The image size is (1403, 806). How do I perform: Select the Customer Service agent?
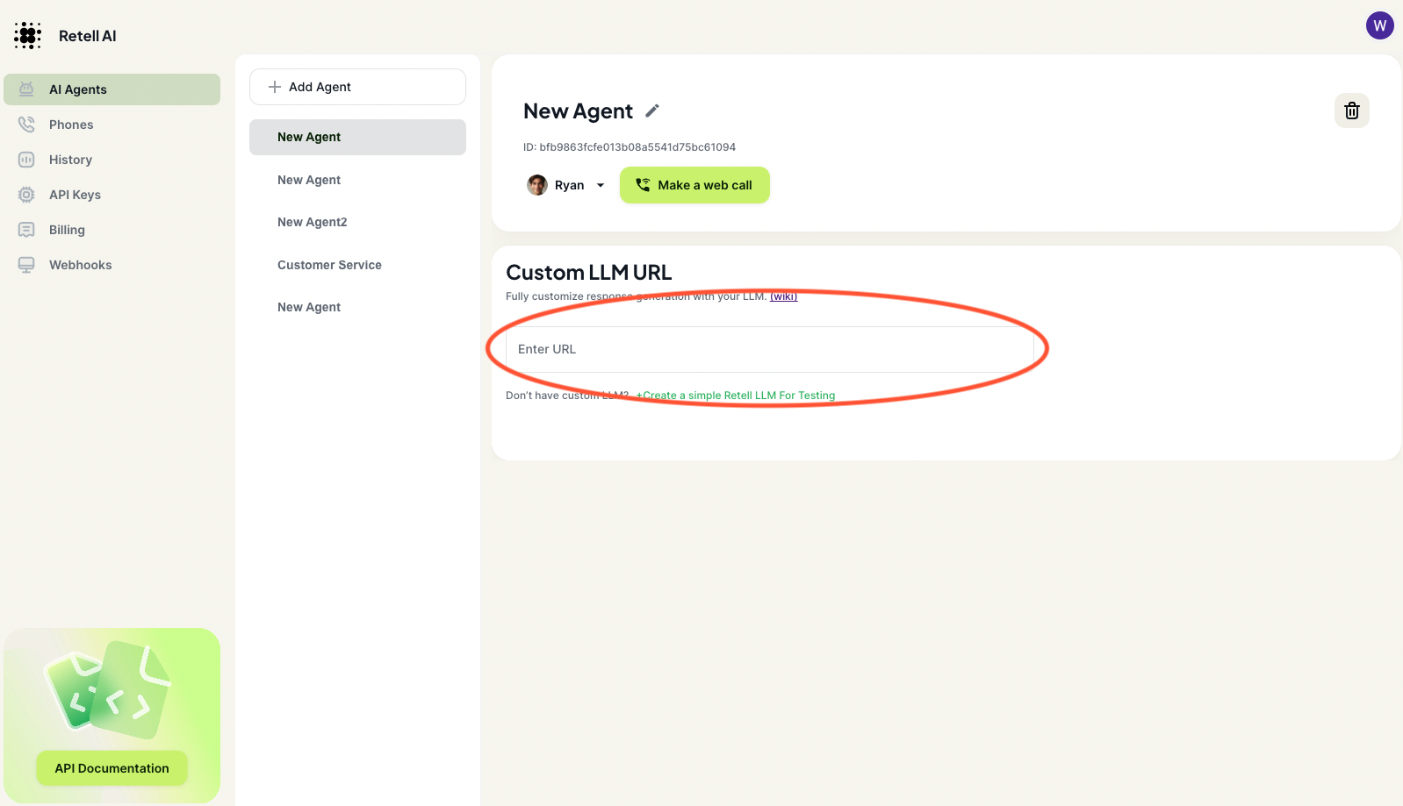coord(357,265)
